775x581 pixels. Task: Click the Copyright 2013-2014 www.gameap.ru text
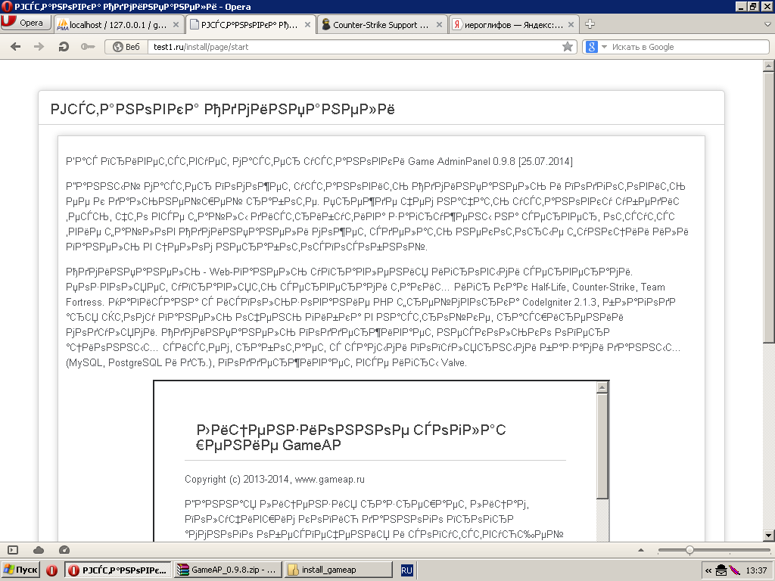(275, 479)
